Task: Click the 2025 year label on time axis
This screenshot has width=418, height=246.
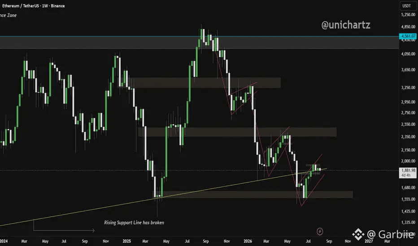Action: (126, 241)
